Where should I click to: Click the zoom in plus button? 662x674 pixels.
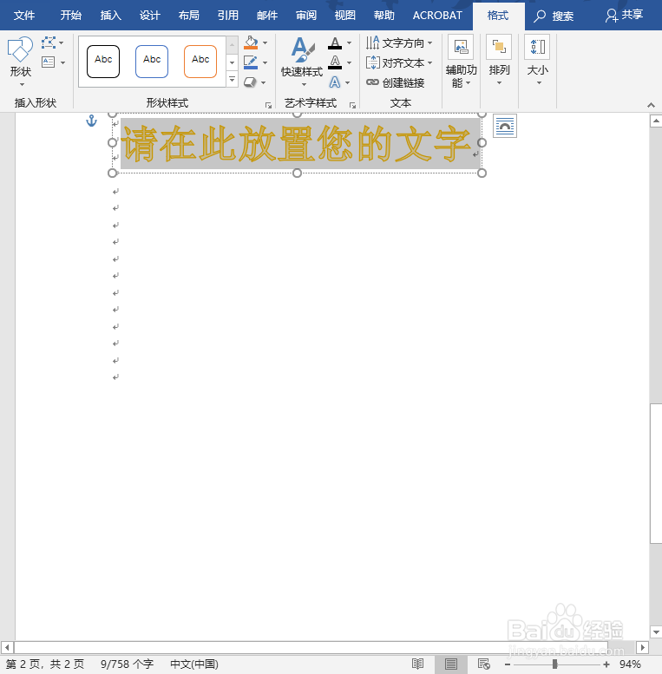pos(606,664)
